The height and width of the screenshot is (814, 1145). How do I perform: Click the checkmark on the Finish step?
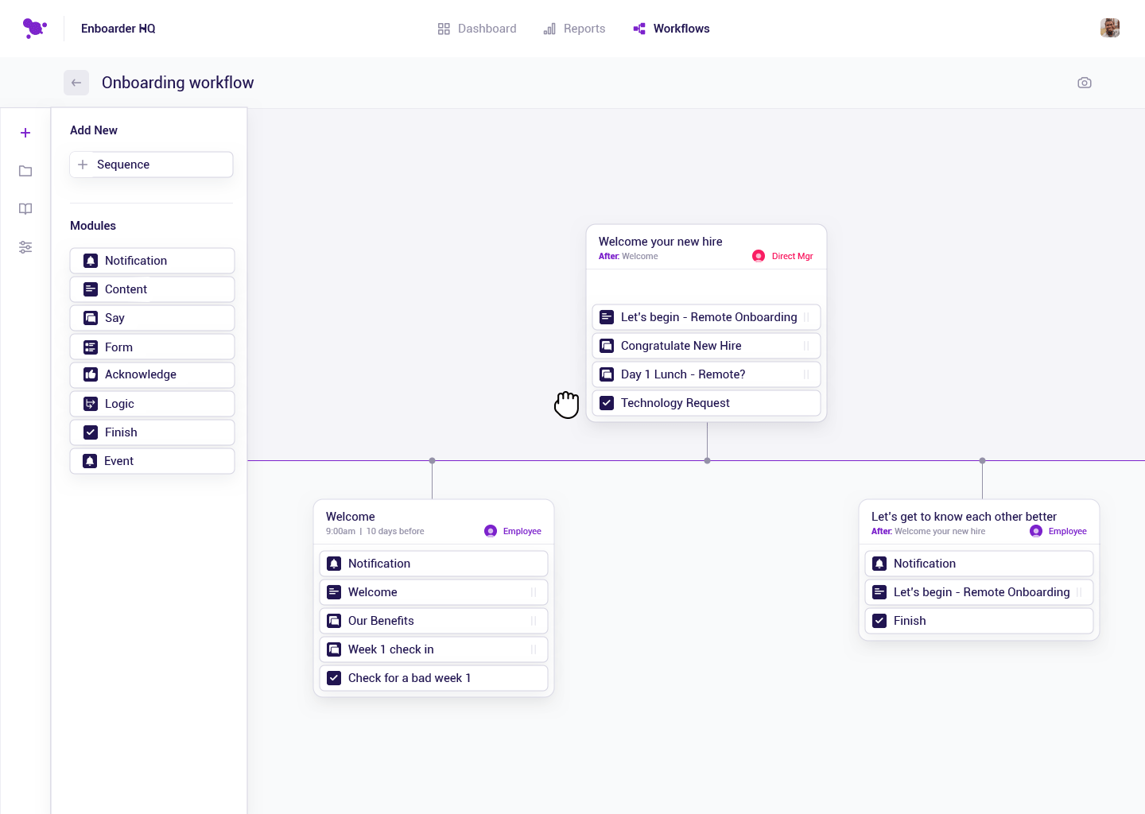pos(879,621)
